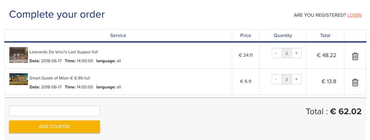
Task: Click the Price column header
Action: 246,35
